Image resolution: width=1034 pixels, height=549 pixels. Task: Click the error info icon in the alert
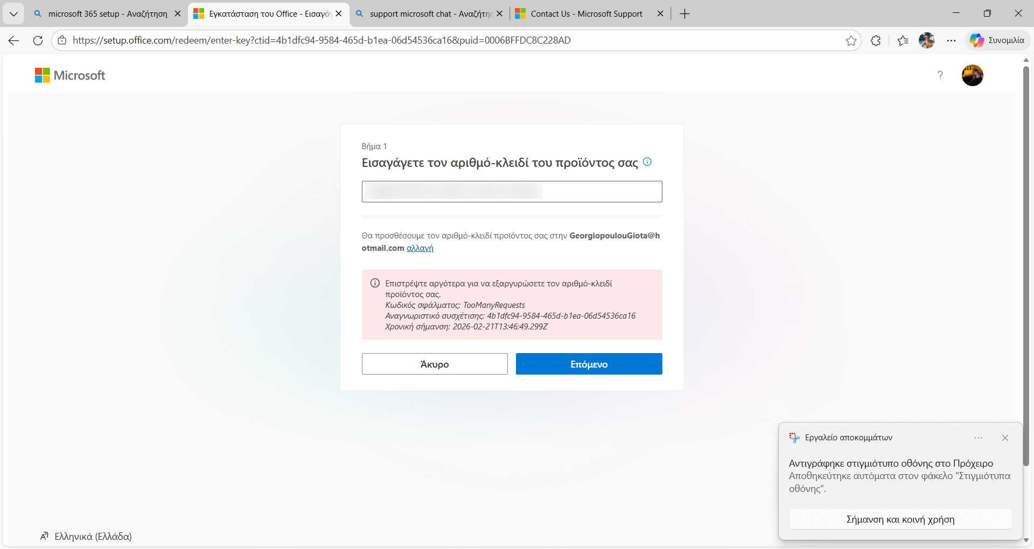pos(375,283)
